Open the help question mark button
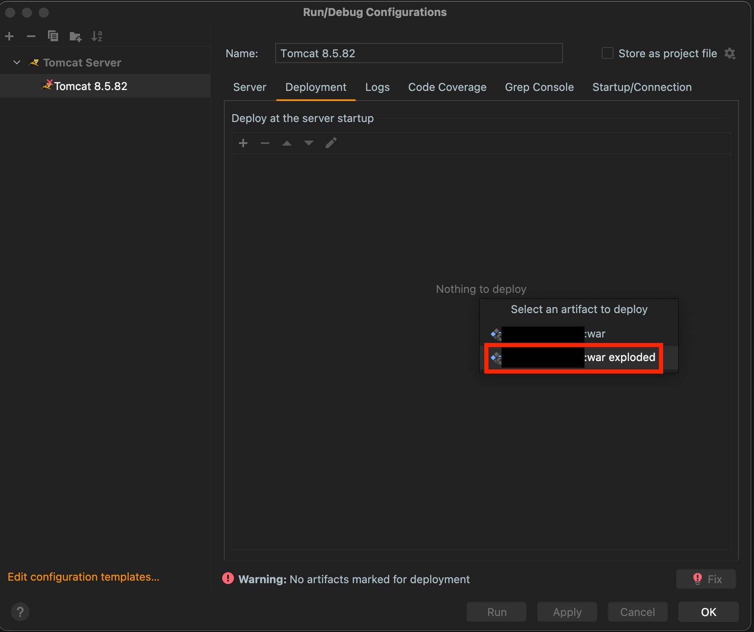Screen dimensions: 754x632 point(20,612)
